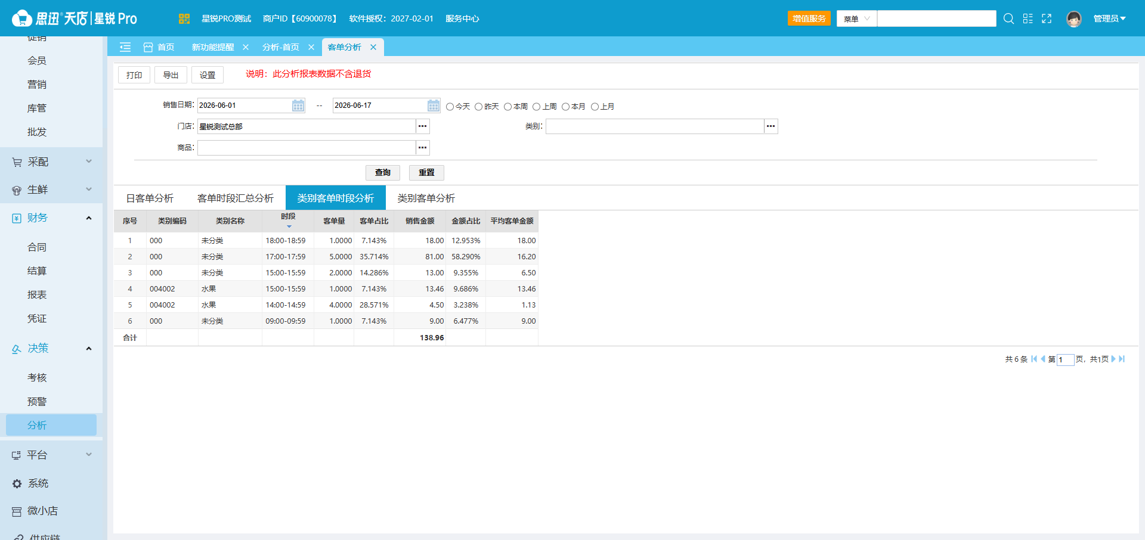Screen dimensions: 1145x540
Task: Click the search magnifier icon
Action: click(x=1008, y=18)
